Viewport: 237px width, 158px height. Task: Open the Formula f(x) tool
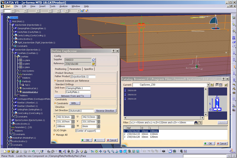[x=49, y=151]
